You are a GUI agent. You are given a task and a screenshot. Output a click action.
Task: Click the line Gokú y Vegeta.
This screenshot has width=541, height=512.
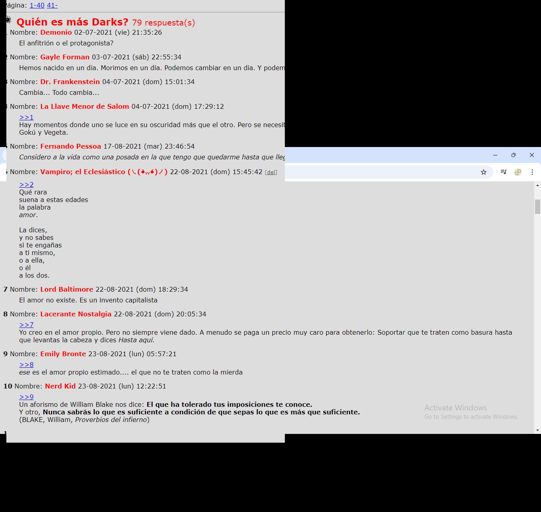point(43,132)
